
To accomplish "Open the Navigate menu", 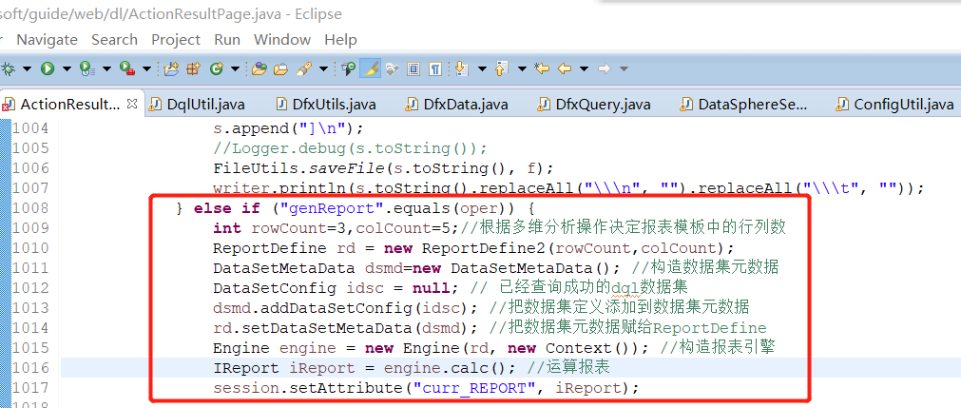I will pyautogui.click(x=48, y=40).
